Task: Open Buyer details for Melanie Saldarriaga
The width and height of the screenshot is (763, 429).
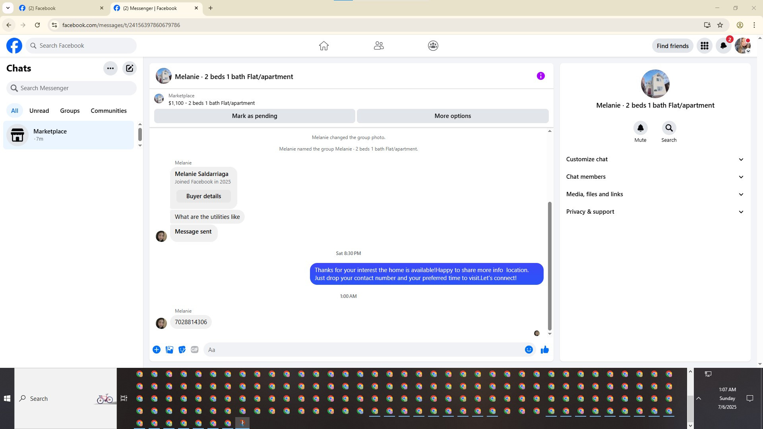Action: click(203, 196)
